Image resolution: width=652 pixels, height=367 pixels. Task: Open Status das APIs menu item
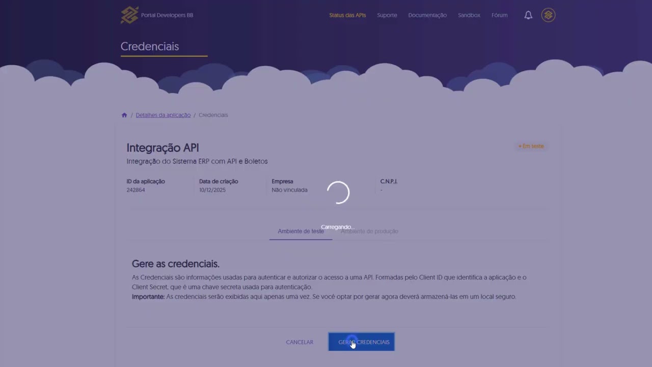tap(347, 15)
